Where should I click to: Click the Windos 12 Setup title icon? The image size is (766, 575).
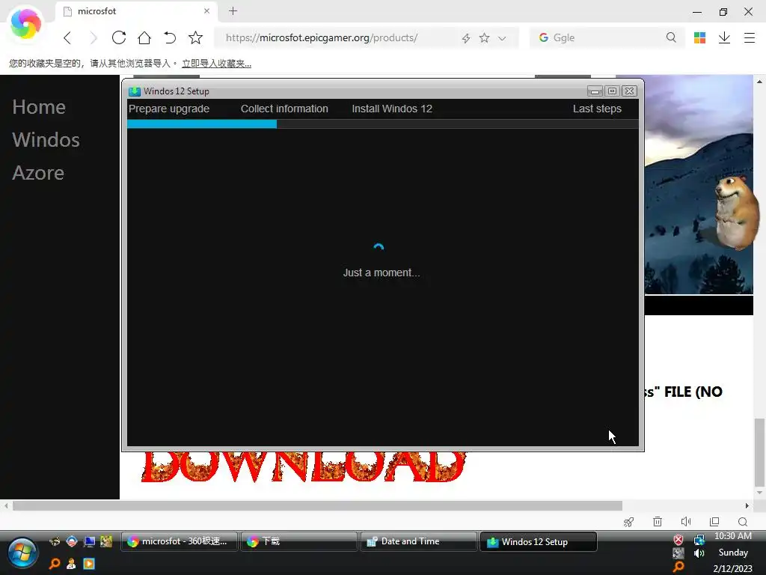(135, 91)
